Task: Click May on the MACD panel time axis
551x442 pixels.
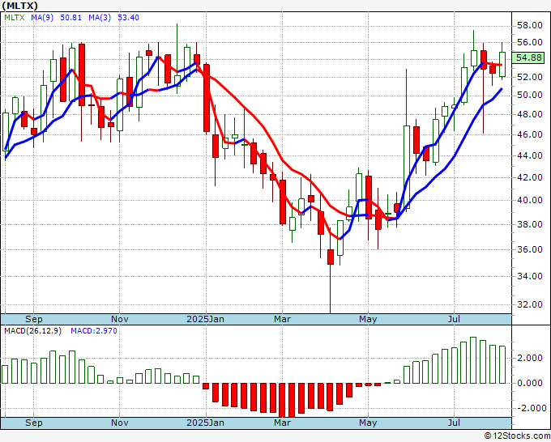Action: coord(368,423)
